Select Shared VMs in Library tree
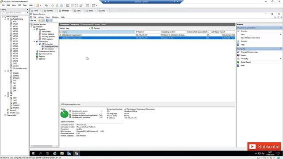 pos(11,115)
